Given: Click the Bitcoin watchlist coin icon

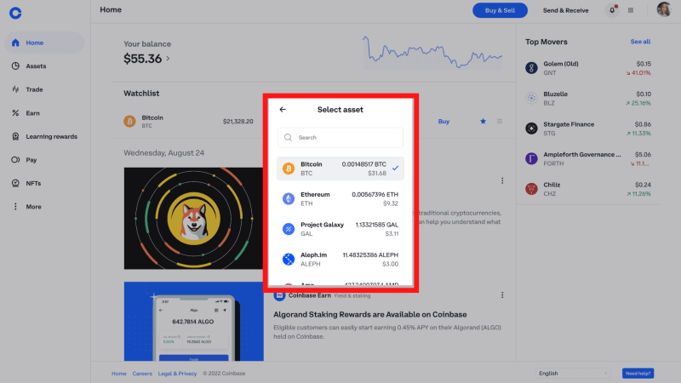Looking at the screenshot, I should [129, 121].
